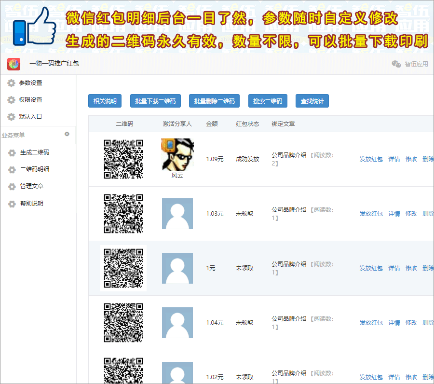Open 参数设置 in the sidebar
The height and width of the screenshot is (384, 434).
point(30,83)
